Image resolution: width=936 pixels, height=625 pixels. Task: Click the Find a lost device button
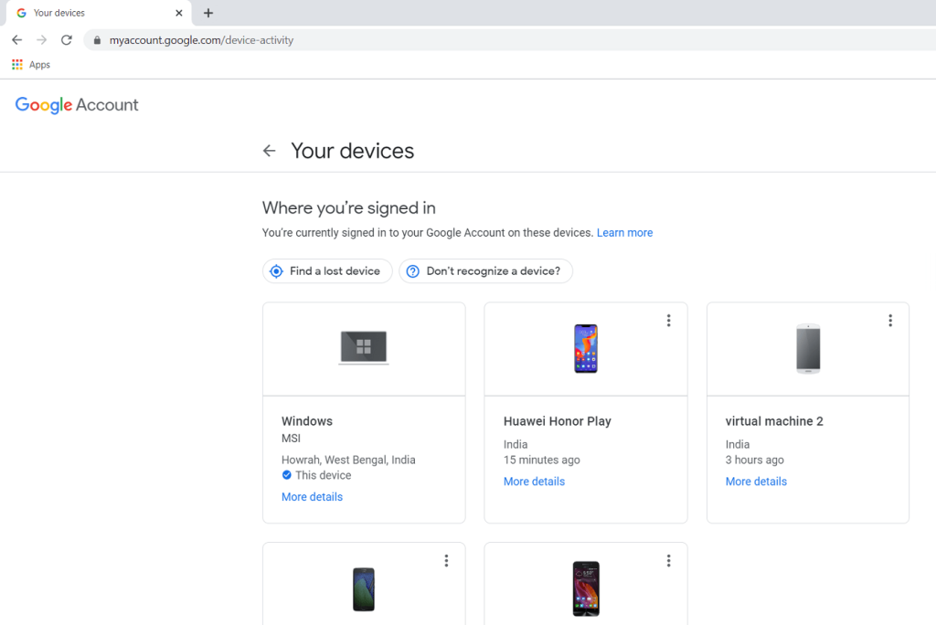[x=327, y=271]
